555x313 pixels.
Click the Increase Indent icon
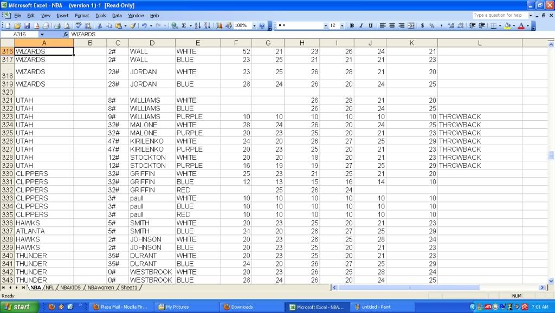[482, 25]
